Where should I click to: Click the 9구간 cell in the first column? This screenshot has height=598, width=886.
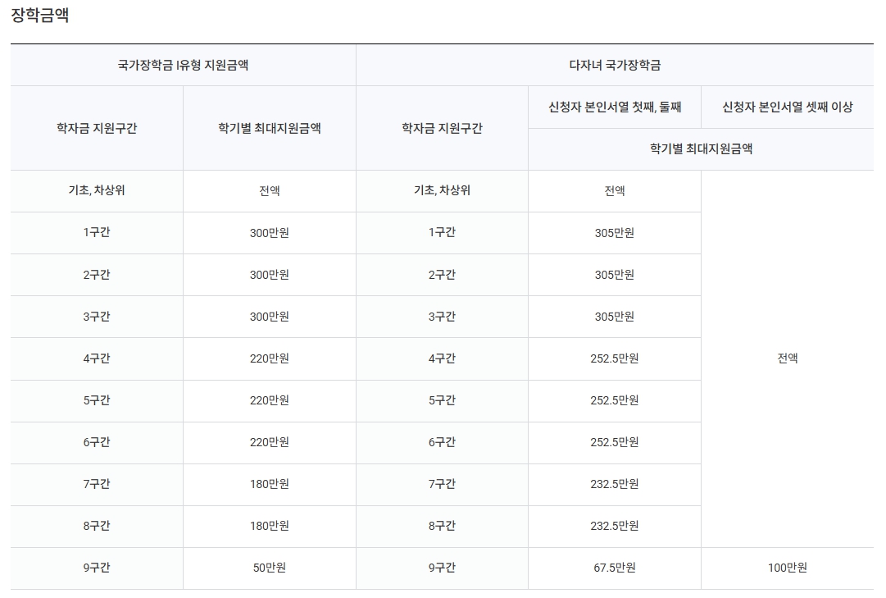(97, 568)
